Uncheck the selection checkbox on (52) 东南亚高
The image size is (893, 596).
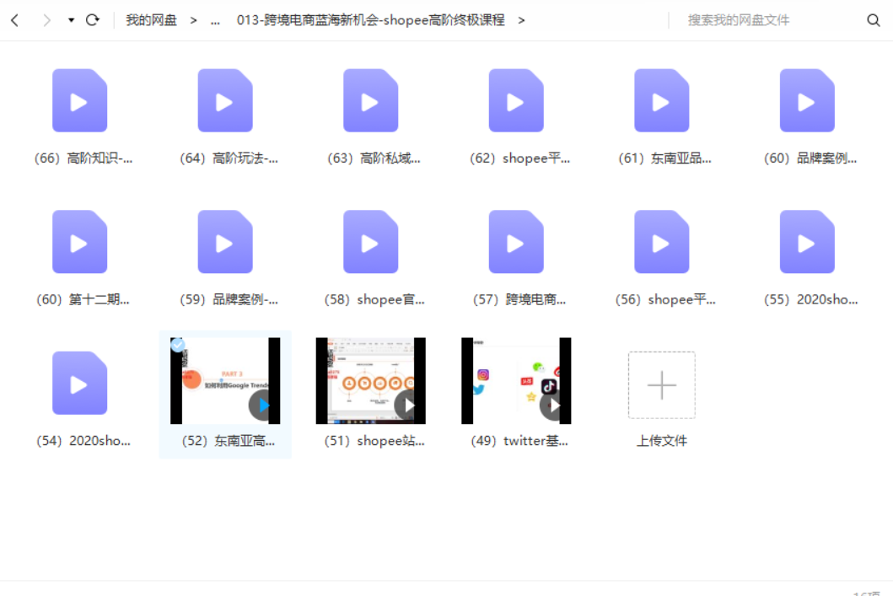tap(178, 345)
